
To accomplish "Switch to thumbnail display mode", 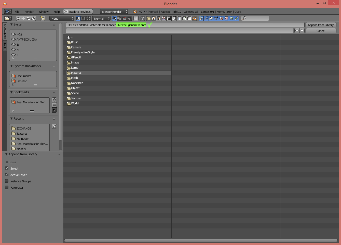I will (x=88, y=18).
